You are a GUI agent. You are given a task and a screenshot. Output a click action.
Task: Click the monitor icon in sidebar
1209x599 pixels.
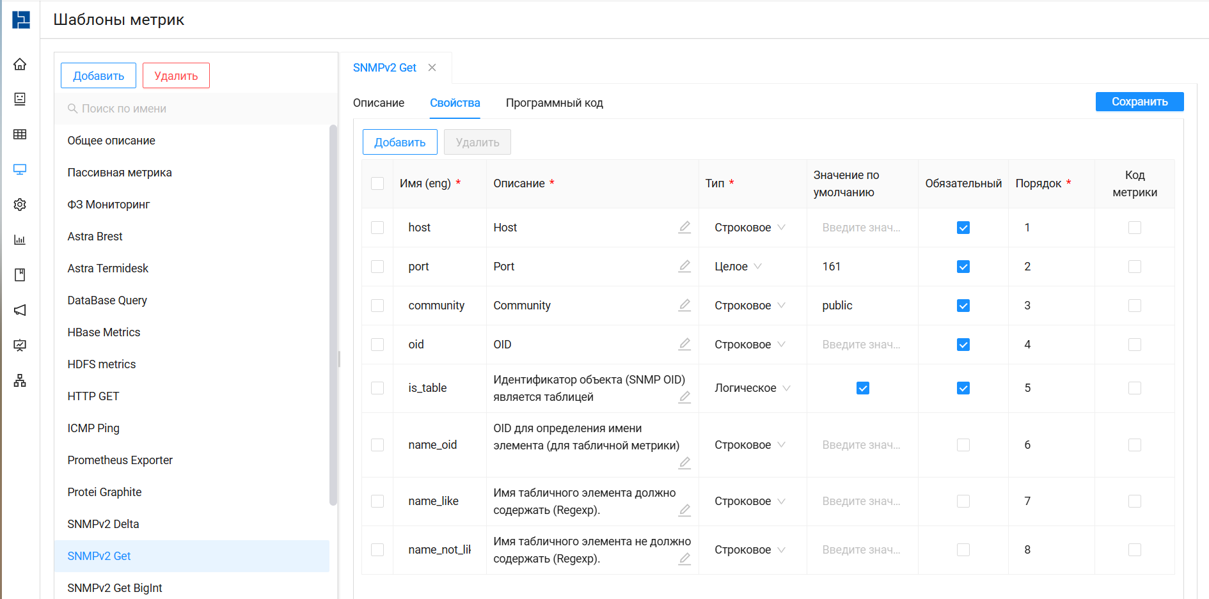[20, 169]
